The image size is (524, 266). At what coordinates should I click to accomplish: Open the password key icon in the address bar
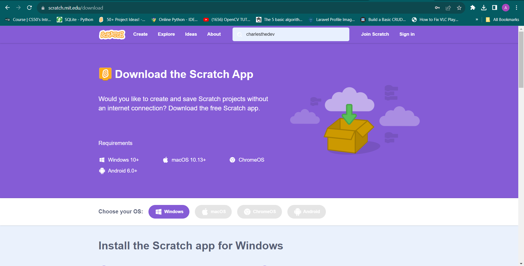tap(437, 8)
